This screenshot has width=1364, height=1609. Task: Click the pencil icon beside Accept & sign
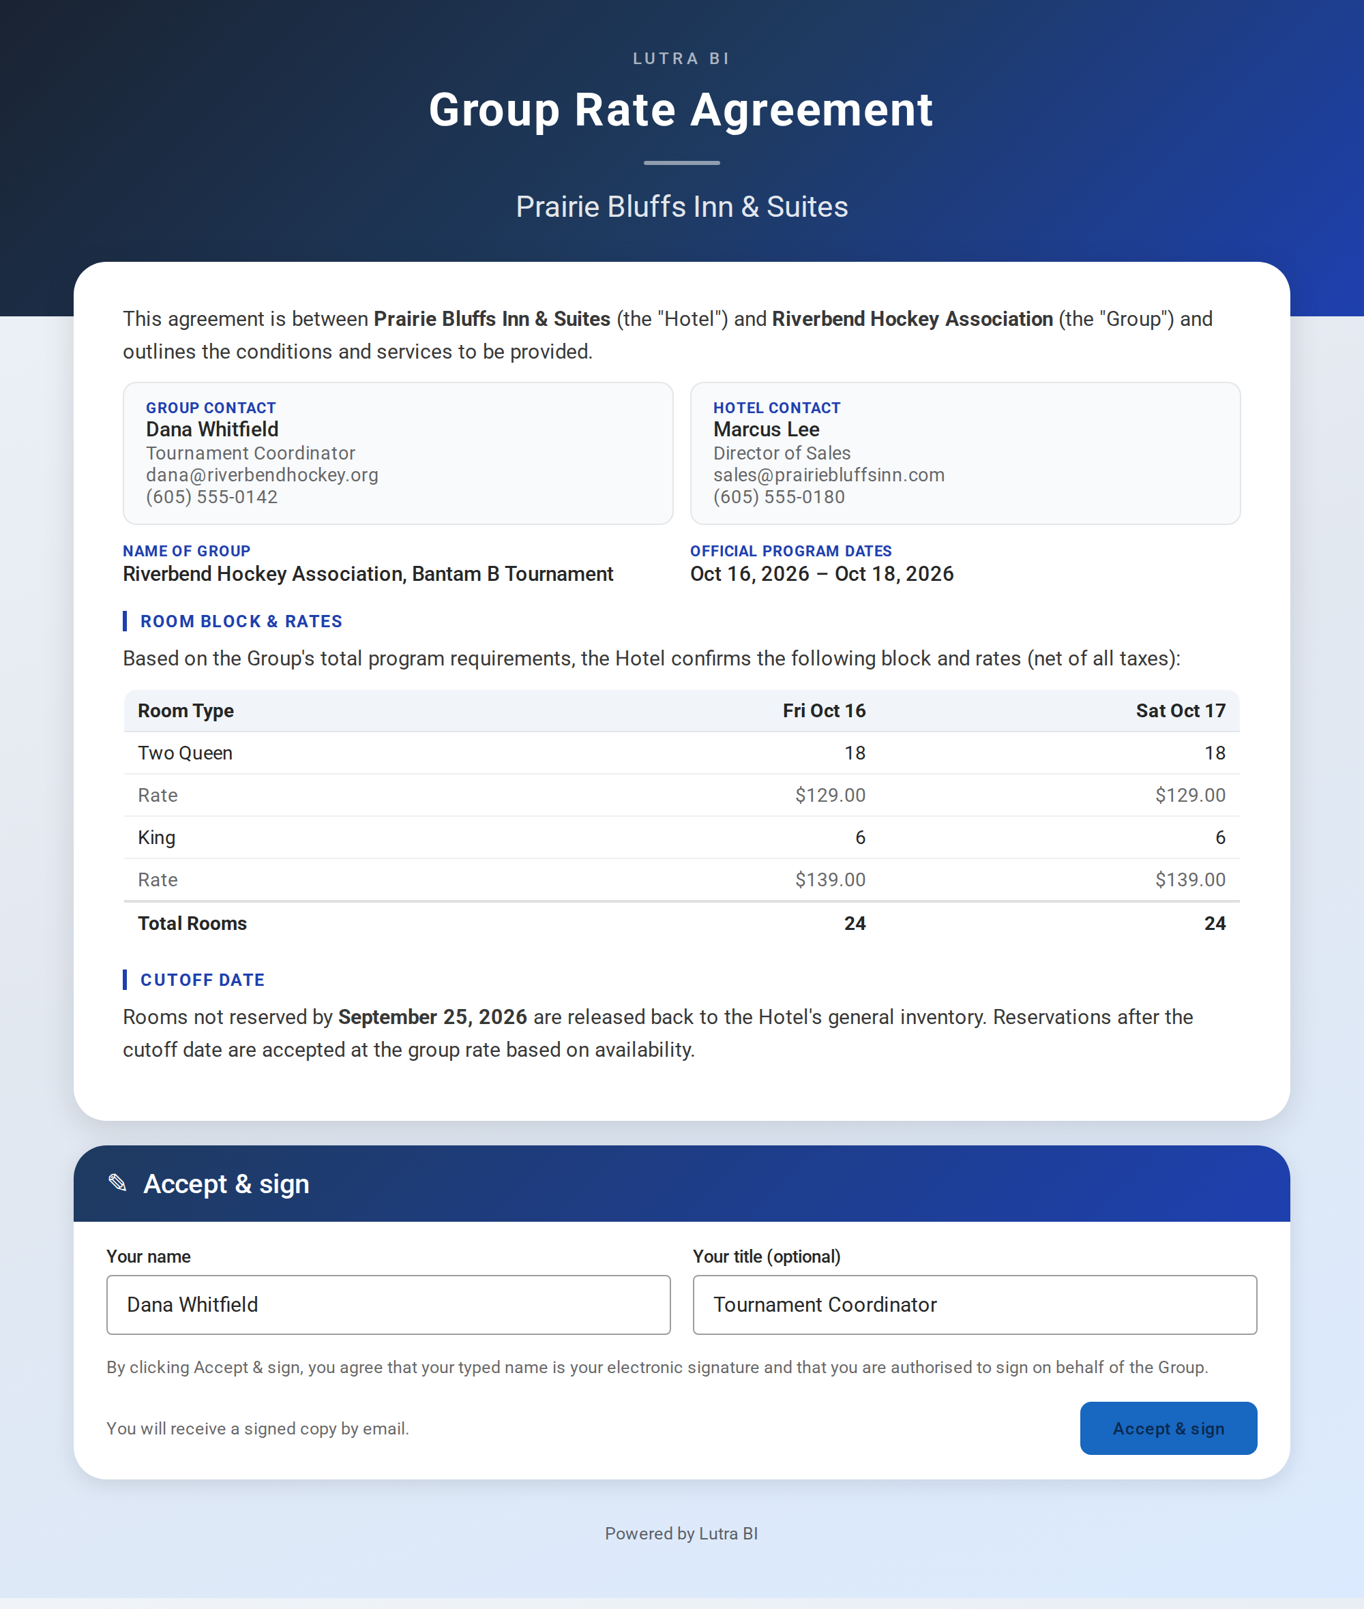coord(117,1182)
